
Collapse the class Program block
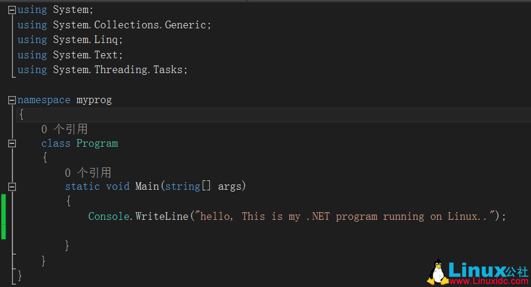(12, 144)
